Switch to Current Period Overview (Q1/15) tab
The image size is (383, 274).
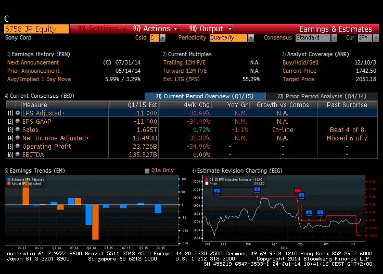click(205, 96)
